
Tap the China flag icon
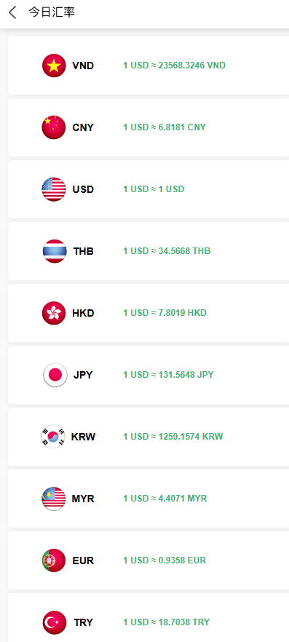(x=54, y=127)
